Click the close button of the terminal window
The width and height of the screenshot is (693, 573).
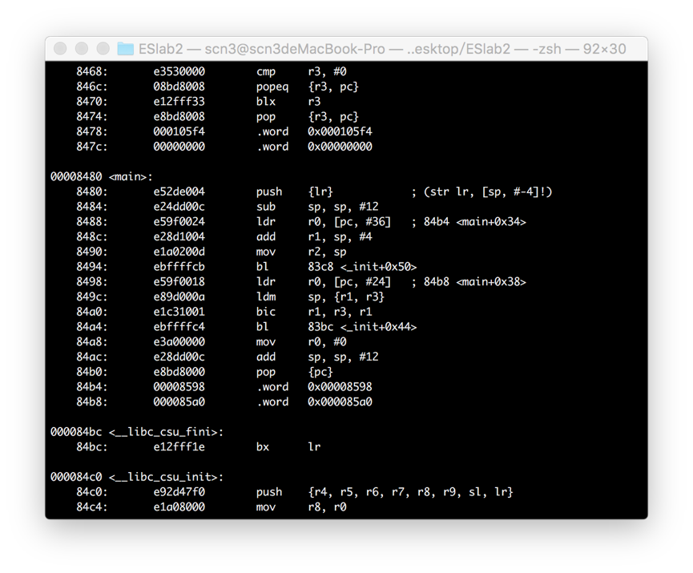point(61,49)
